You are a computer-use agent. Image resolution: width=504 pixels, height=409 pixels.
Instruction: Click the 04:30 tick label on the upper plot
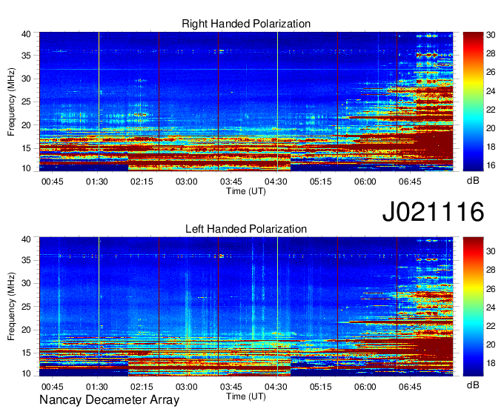click(276, 182)
